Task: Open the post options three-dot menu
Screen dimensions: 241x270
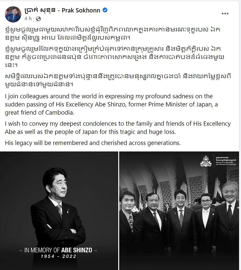Action: [225, 14]
